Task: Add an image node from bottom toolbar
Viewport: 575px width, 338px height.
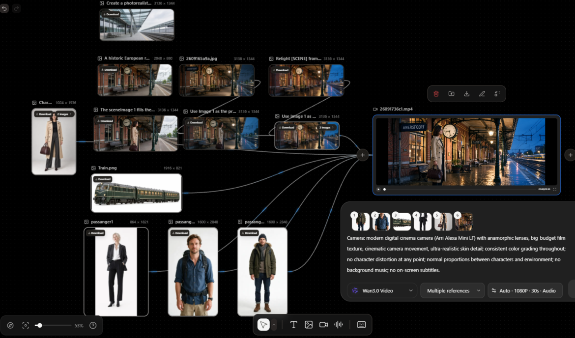Action: (x=309, y=324)
